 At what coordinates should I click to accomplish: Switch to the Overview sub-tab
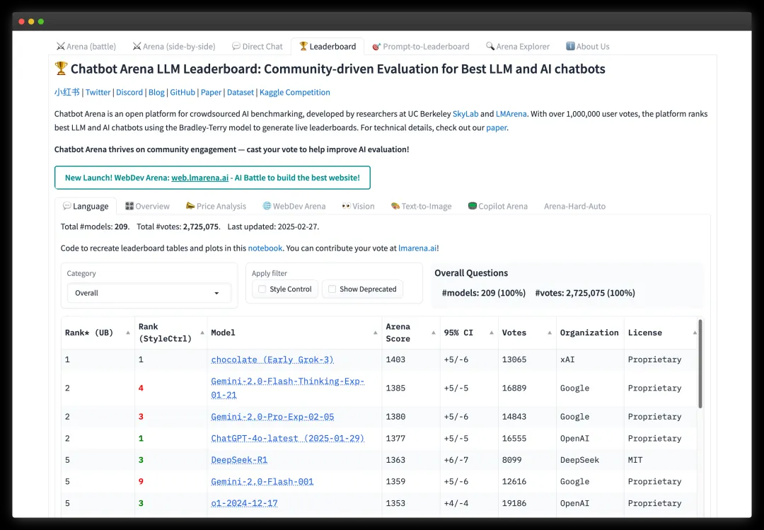[148, 206]
